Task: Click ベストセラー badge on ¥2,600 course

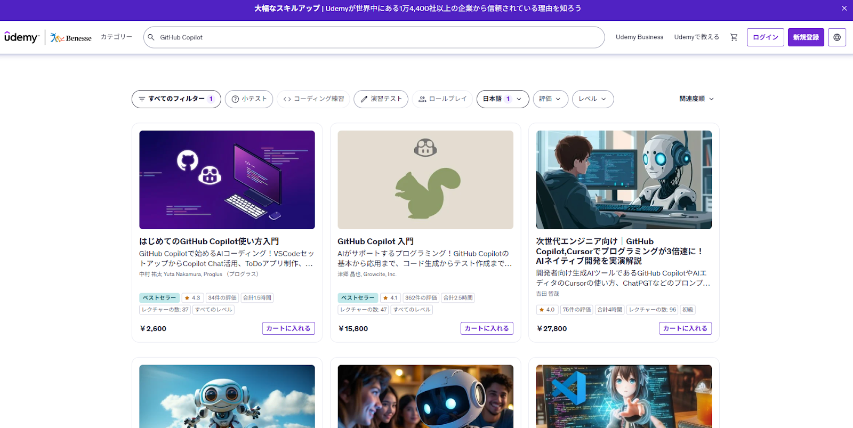Action: pos(159,298)
